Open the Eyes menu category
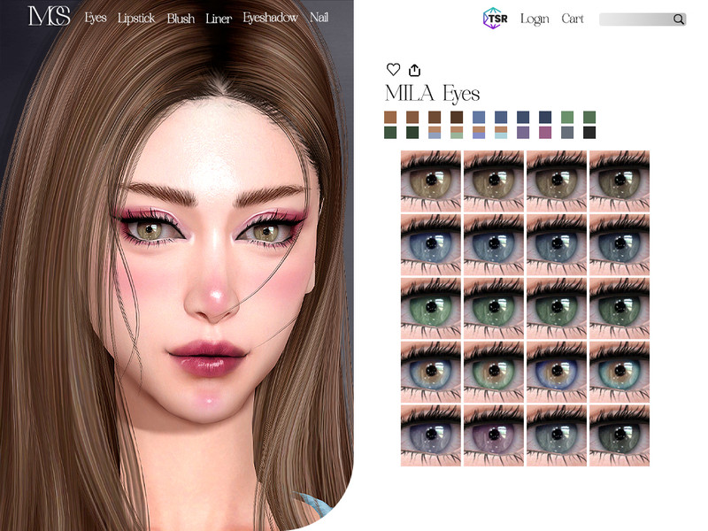Image resolution: width=708 pixels, height=531 pixels. 96,18
